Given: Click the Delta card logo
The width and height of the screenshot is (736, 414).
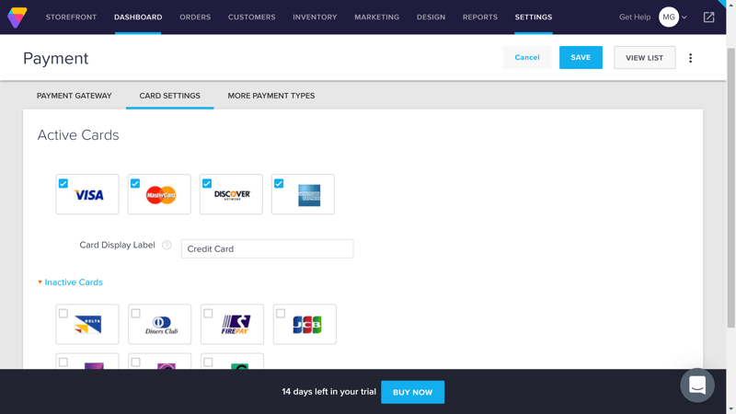Looking at the screenshot, I should point(87,325).
